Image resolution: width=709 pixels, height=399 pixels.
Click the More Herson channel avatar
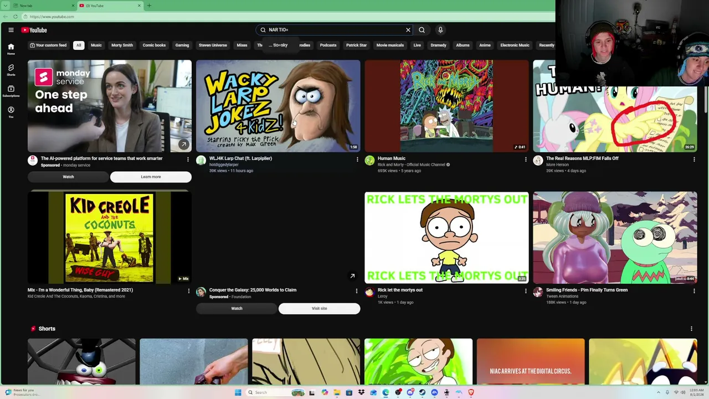(538, 161)
